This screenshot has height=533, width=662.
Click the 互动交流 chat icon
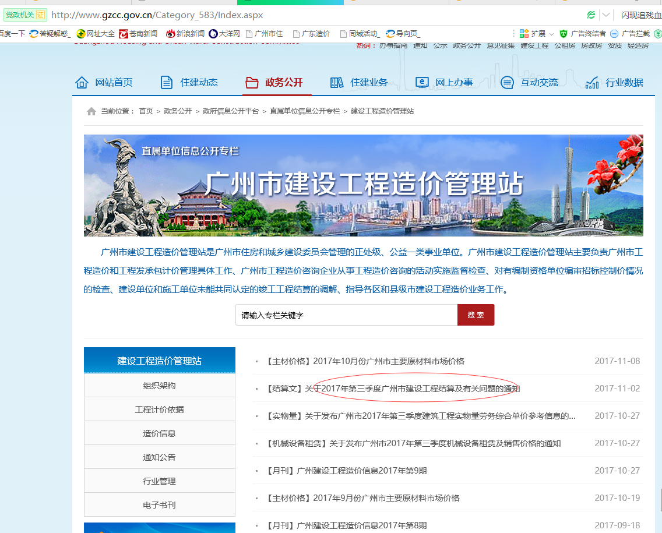(507, 82)
